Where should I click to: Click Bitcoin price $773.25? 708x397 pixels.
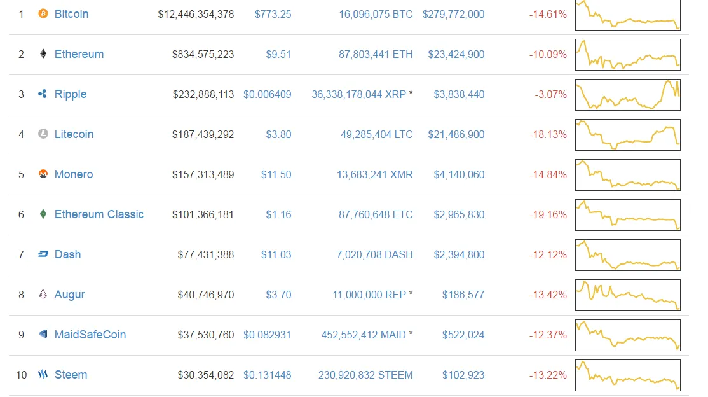tap(273, 14)
